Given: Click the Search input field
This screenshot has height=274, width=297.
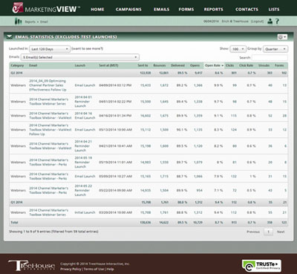Looking at the screenshot, I should (270, 58).
